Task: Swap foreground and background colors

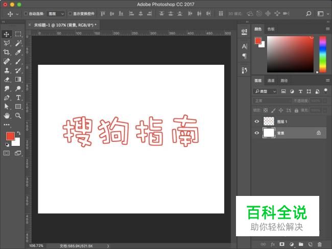Action: [19, 133]
